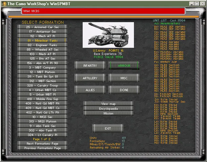Select Js> 60mm Mortar Sec unit
Screen dimensions: 207x162
tap(170, 102)
